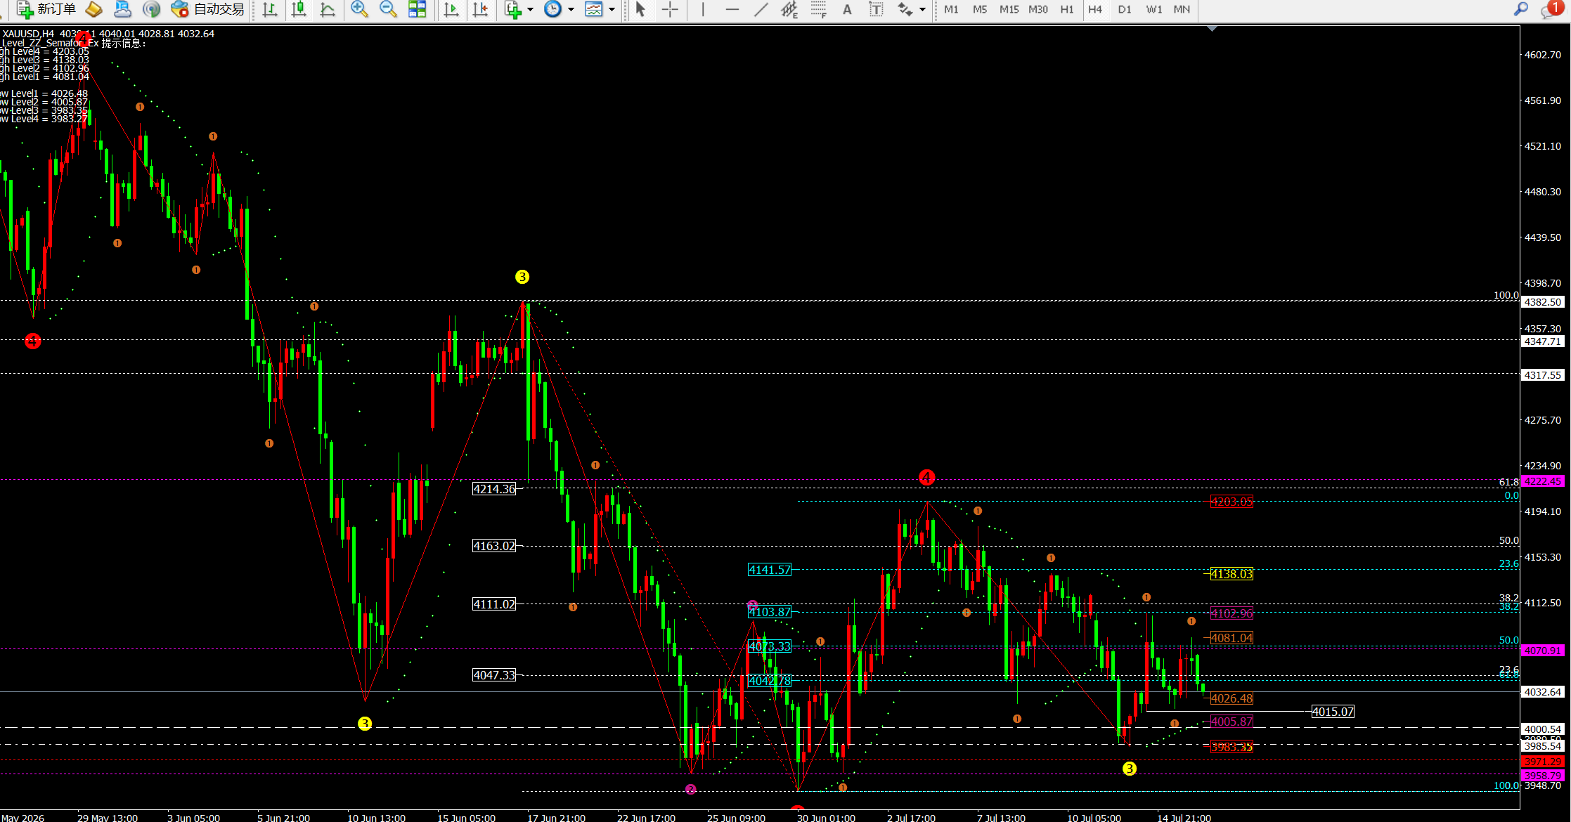Tile chart windows icon
This screenshot has height=822, width=1571.
coord(418,9)
